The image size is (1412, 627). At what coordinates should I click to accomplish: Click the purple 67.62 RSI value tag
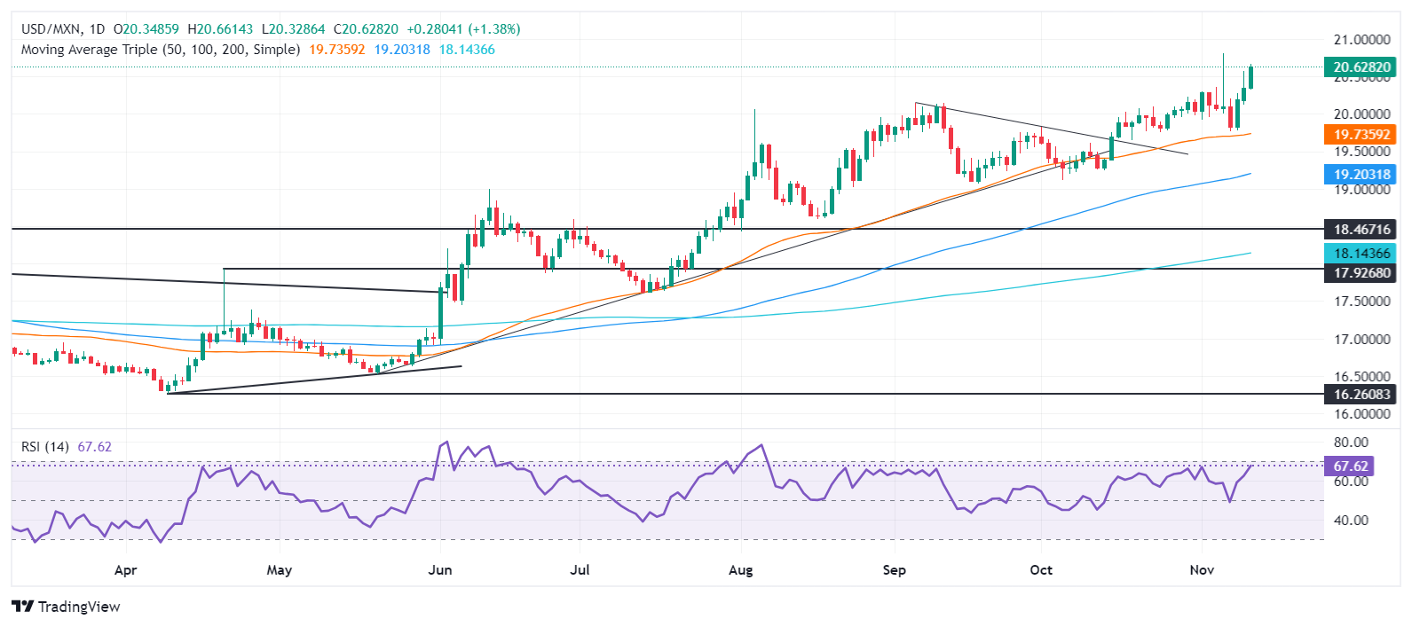(1349, 466)
